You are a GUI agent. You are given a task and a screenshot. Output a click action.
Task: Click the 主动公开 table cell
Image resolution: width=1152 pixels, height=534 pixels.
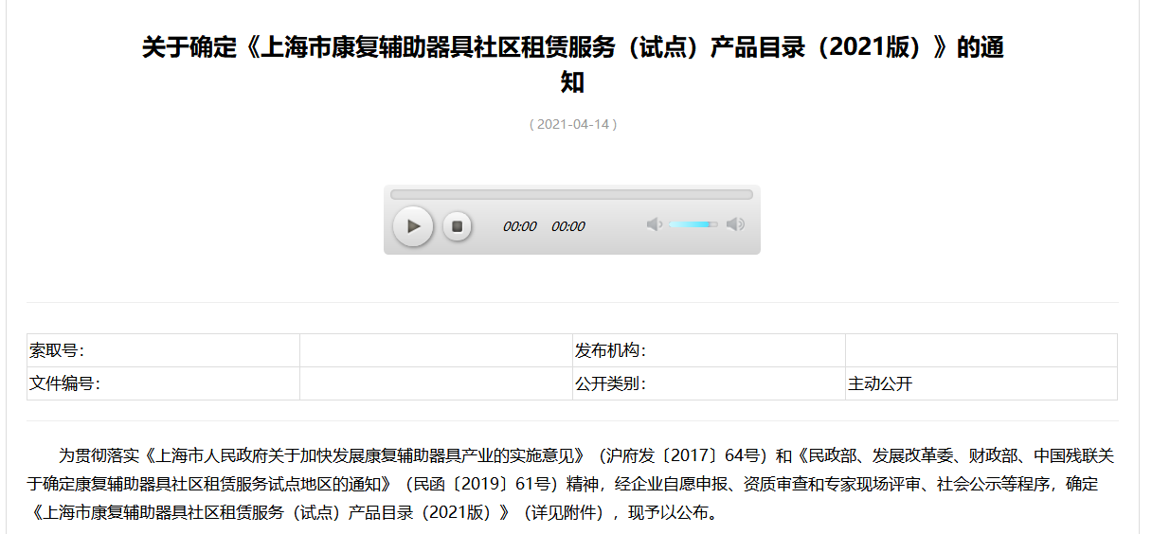981,383
